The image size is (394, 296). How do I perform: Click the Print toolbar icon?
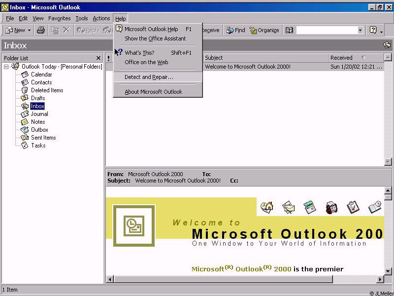pos(41,30)
